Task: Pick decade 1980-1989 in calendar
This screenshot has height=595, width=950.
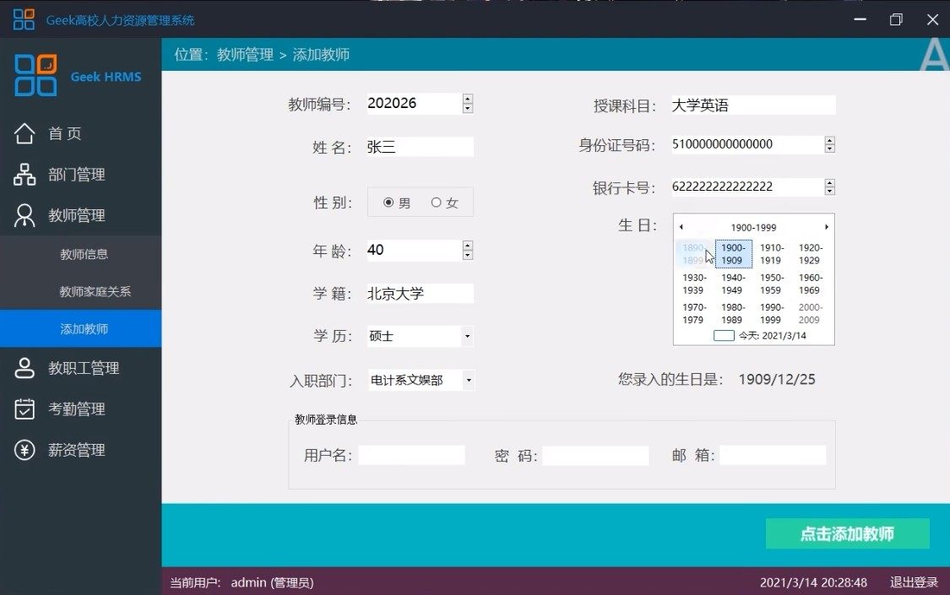Action: 733,313
